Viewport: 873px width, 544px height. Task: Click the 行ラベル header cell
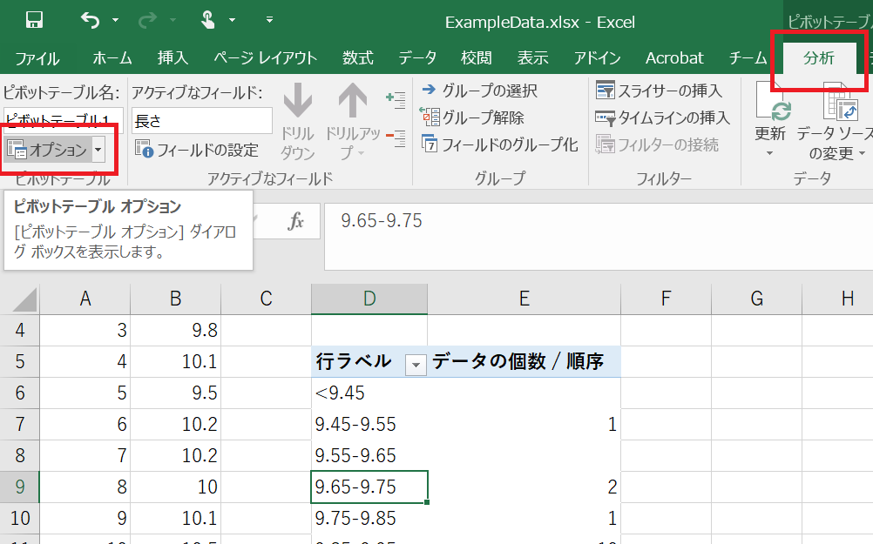tap(369, 361)
